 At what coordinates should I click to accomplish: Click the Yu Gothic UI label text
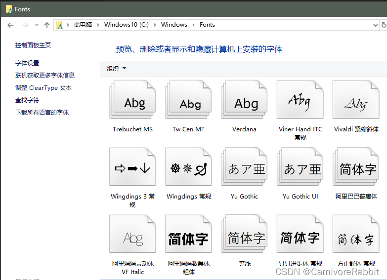click(x=301, y=197)
